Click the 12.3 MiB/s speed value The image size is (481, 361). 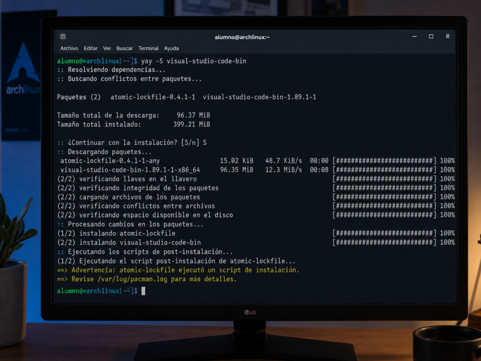[x=283, y=170]
